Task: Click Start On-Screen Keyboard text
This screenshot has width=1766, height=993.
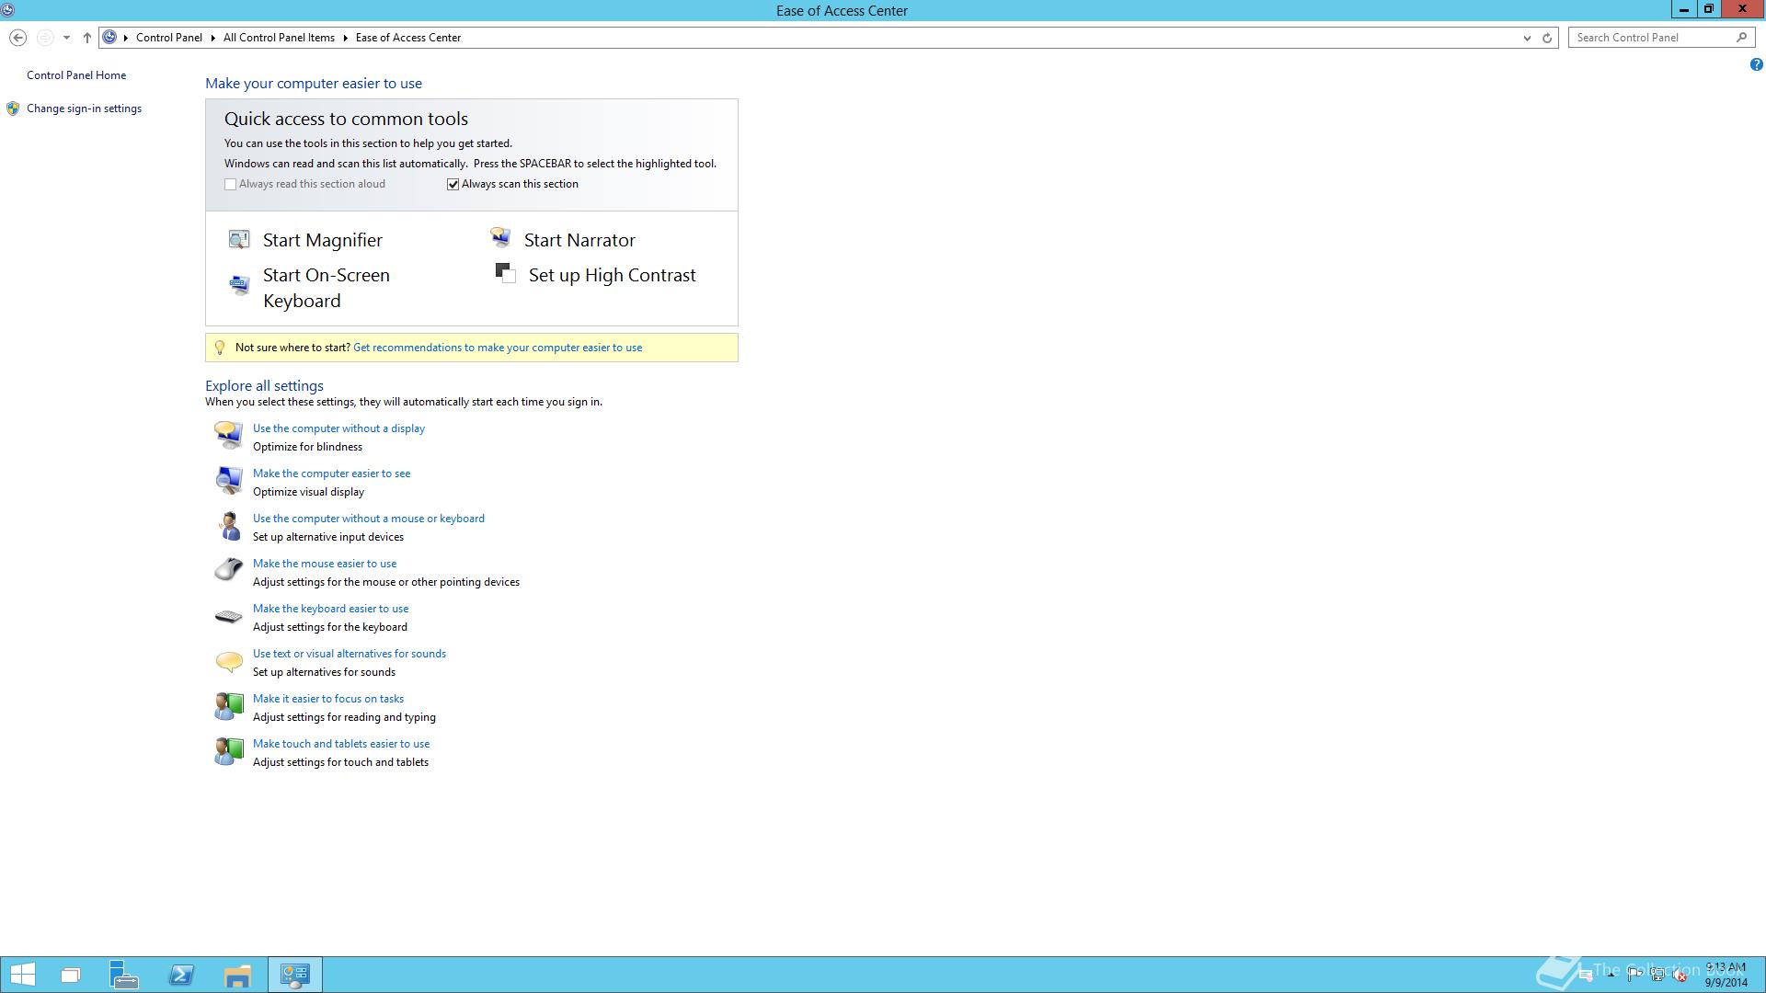Action: [327, 288]
